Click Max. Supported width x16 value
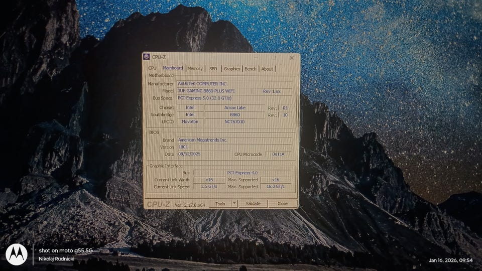Screen dimensions: 482x271 (x=276, y=180)
